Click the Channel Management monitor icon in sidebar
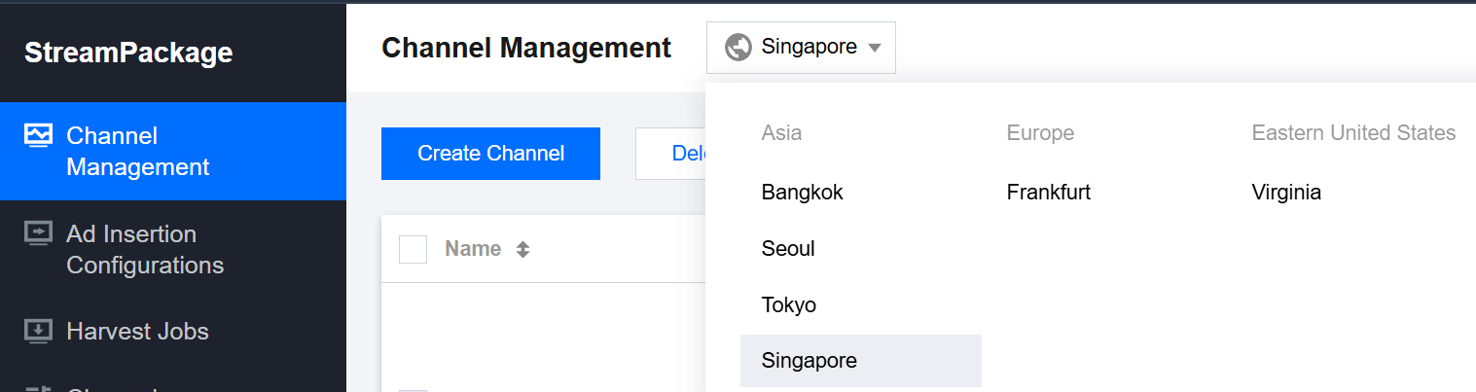The width and height of the screenshot is (1476, 392). tap(38, 135)
